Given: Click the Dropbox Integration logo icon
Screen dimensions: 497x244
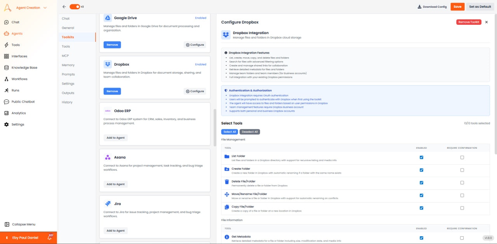Looking at the screenshot, I should (x=226, y=34).
